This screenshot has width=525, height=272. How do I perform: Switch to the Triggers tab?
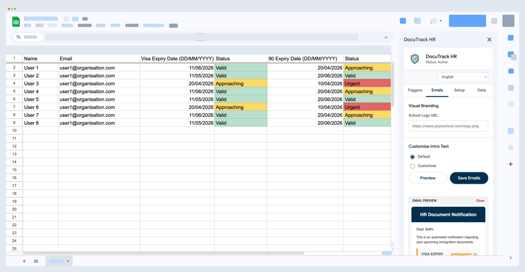tap(415, 90)
